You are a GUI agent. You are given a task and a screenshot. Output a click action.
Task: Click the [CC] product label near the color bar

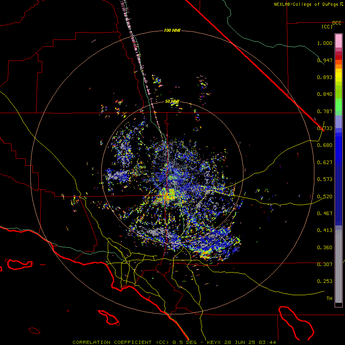(x=327, y=26)
